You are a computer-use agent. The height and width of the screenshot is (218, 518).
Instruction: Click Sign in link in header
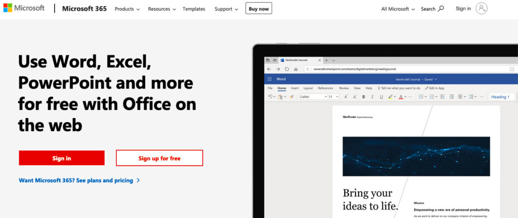[463, 9]
